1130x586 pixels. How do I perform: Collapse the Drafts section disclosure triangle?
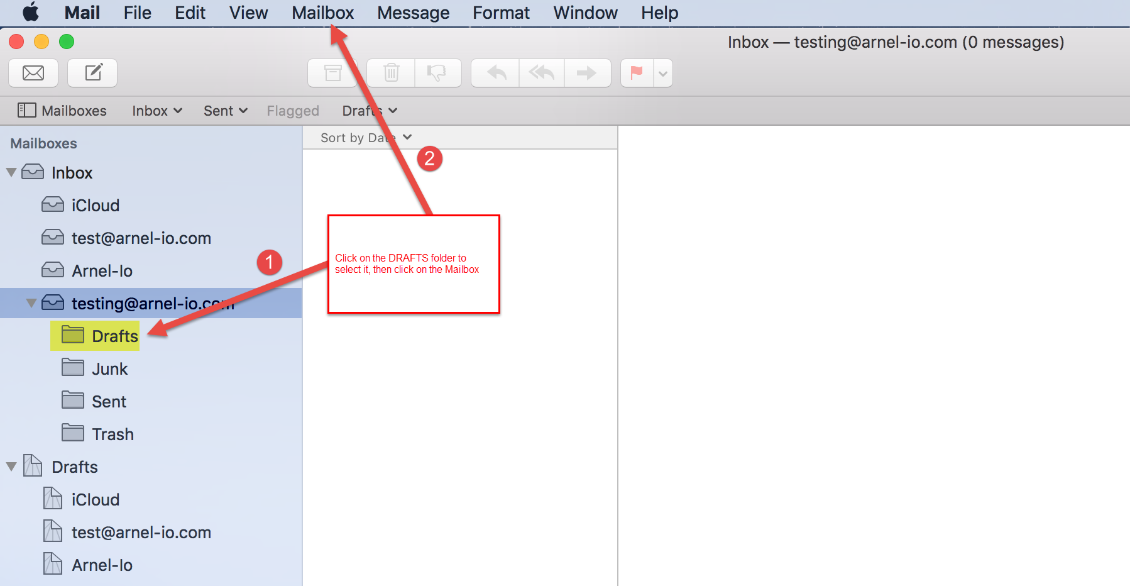pyautogui.click(x=11, y=467)
